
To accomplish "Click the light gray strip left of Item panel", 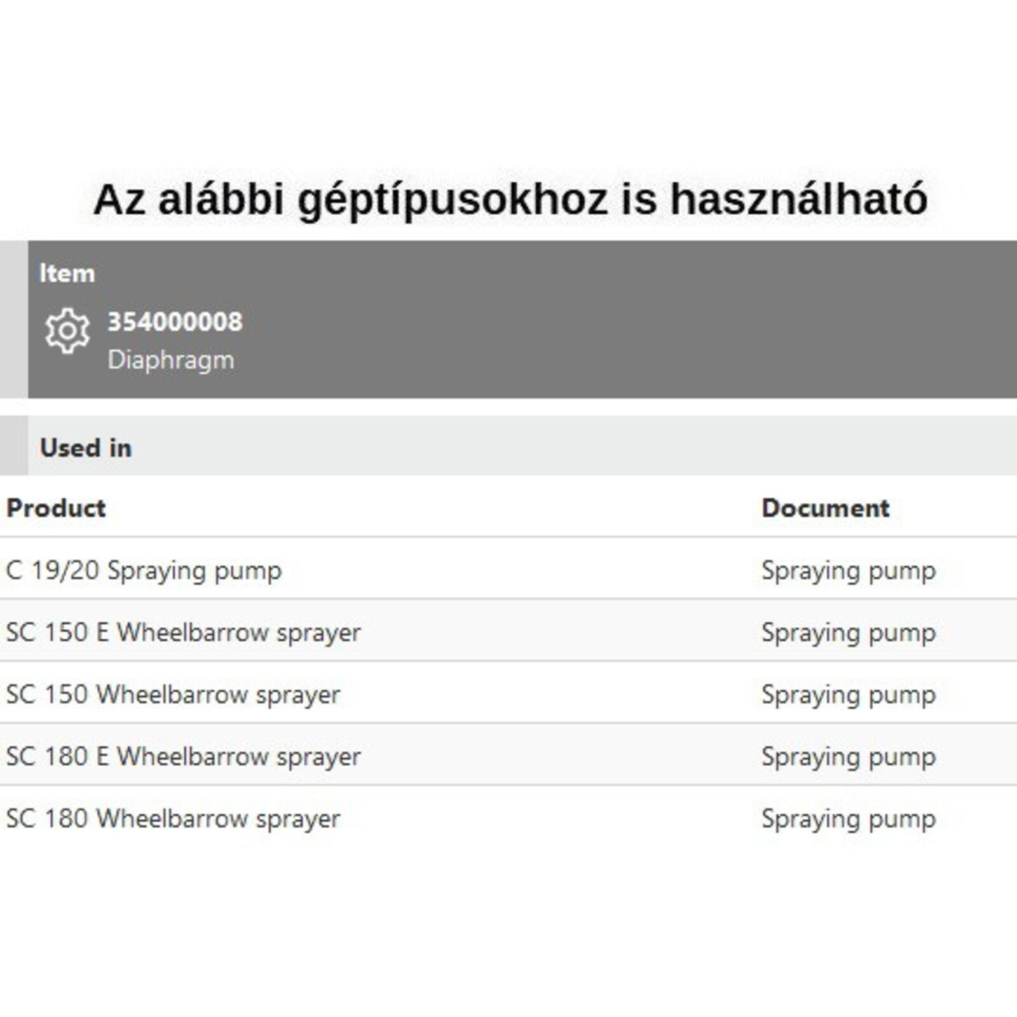I will 13,319.
